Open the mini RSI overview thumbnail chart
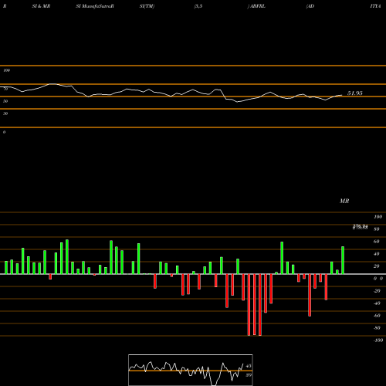The image size is (386, 386). (x=191, y=370)
